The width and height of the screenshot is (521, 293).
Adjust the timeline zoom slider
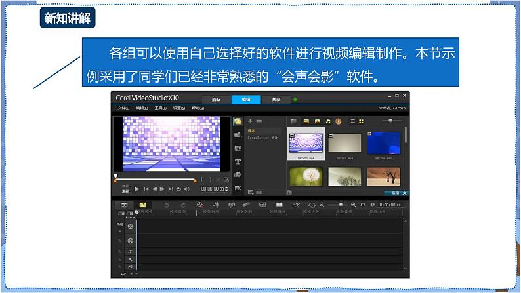(x=337, y=205)
